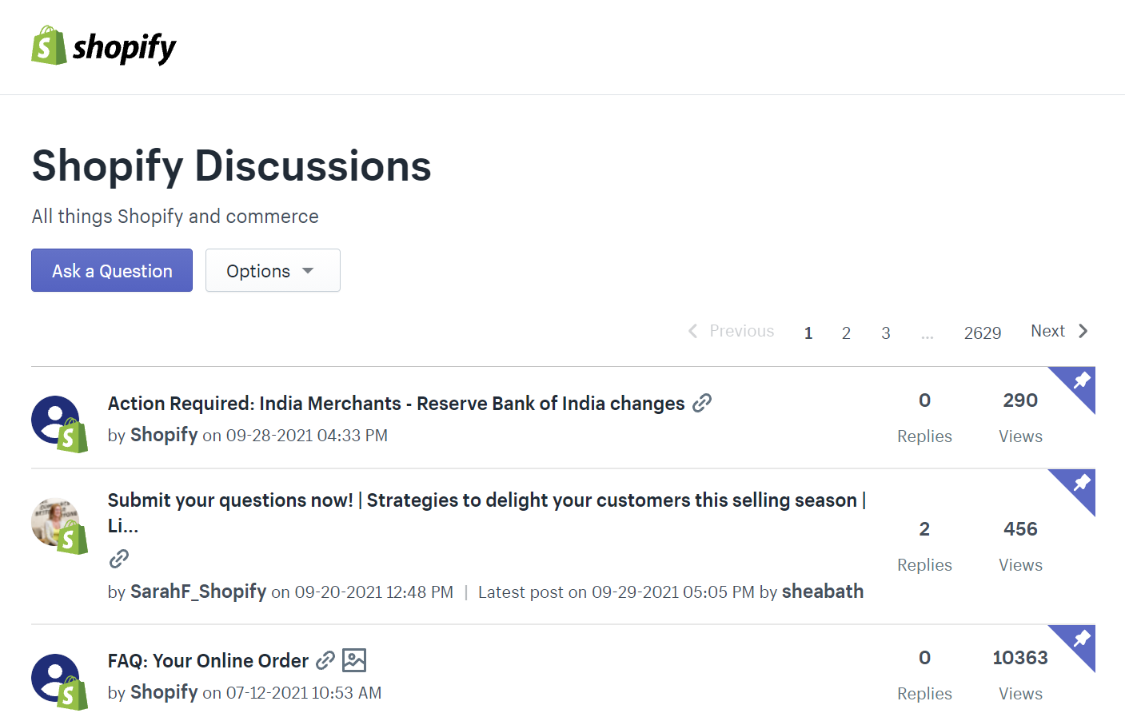
Task: Click the Previous chevron arrow icon
Action: [693, 331]
